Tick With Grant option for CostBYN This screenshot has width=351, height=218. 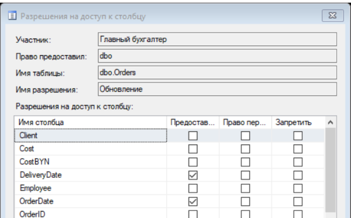246,162
